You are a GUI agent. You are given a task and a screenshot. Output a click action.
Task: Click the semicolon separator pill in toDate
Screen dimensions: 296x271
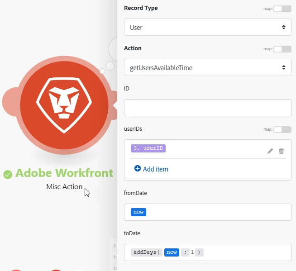click(x=185, y=252)
